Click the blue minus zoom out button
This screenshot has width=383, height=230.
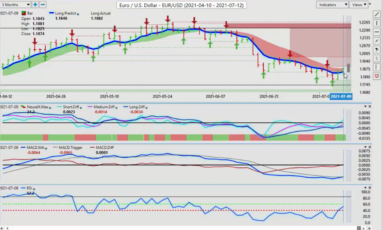[x=43, y=4]
